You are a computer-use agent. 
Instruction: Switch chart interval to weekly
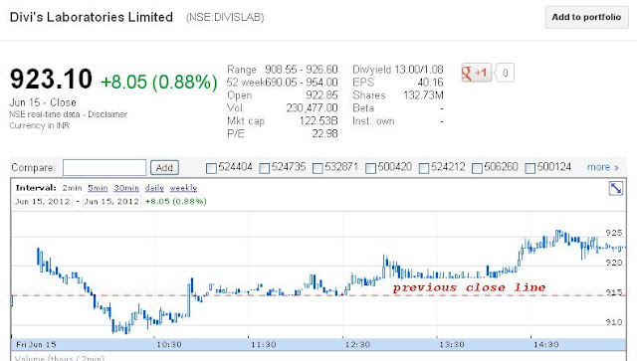183,188
